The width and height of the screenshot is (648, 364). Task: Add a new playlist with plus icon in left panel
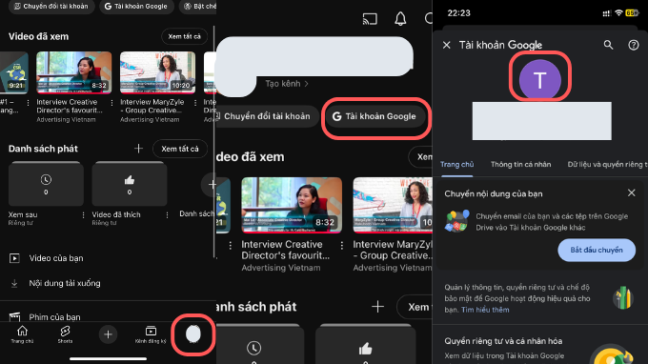click(x=138, y=149)
